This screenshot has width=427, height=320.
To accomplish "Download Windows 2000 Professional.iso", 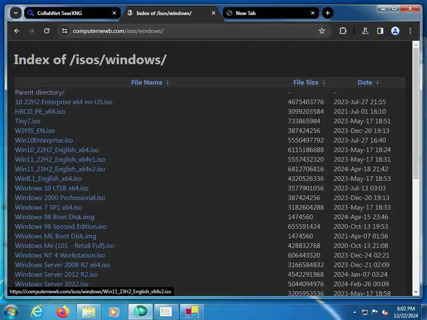I will [x=60, y=198].
